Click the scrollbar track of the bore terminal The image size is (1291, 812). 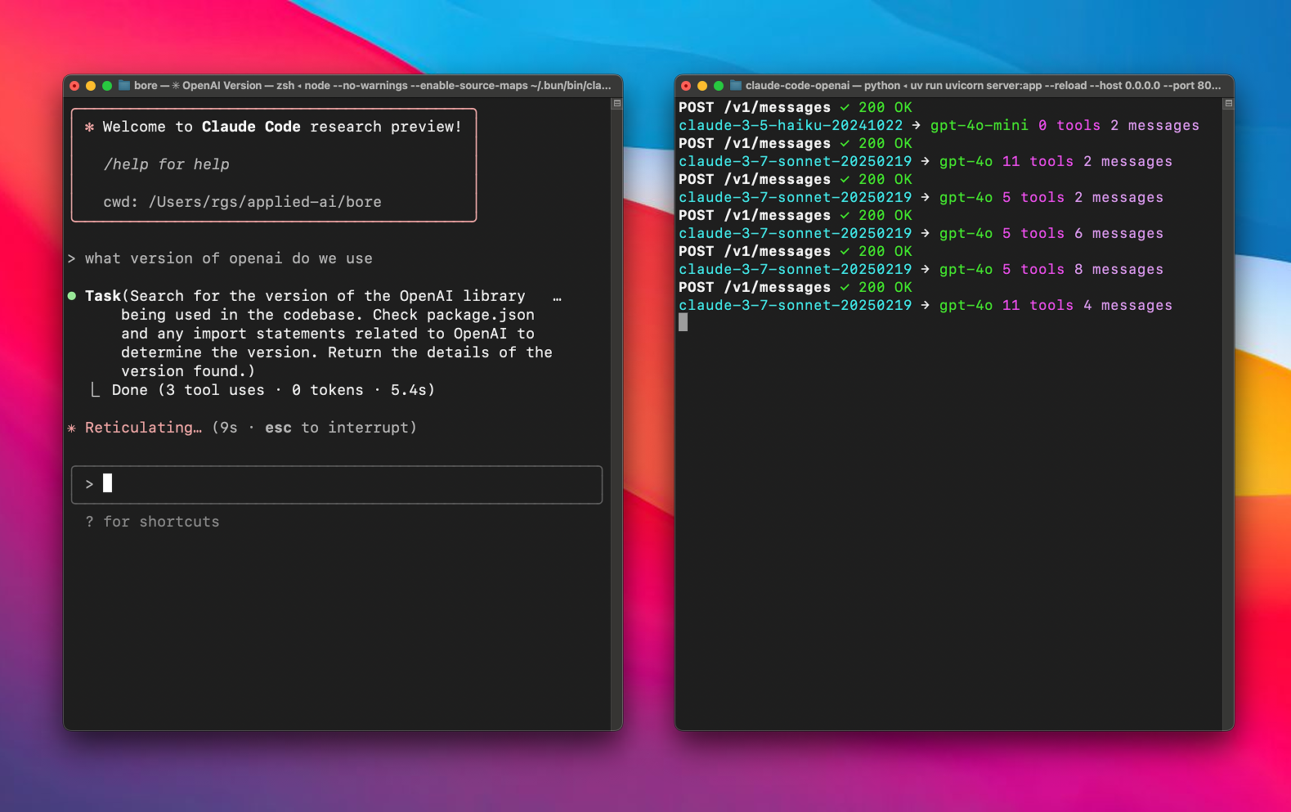(x=617, y=409)
